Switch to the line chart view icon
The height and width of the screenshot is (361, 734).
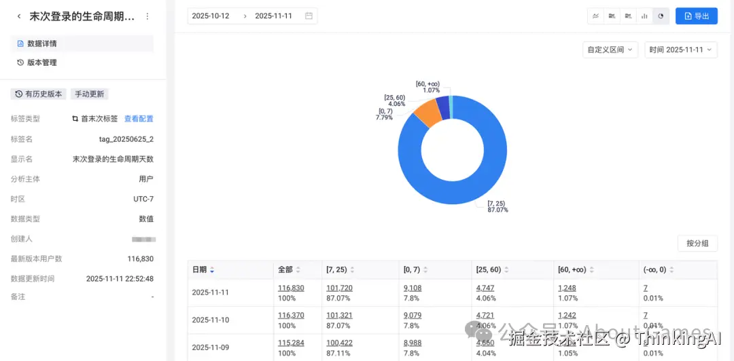[x=596, y=16]
